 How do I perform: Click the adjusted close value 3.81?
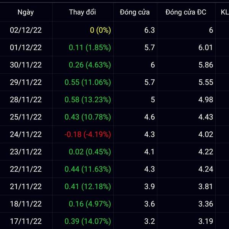pyautogui.click(x=206, y=186)
